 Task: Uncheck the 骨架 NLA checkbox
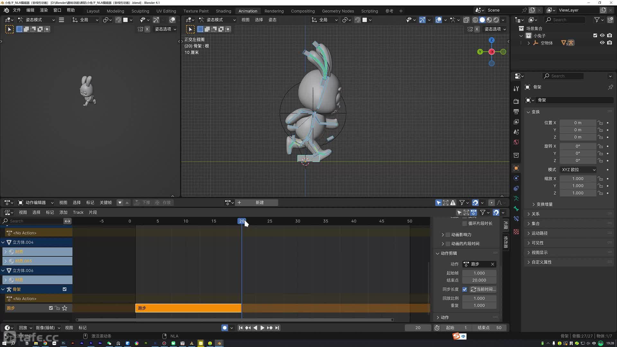pos(65,289)
